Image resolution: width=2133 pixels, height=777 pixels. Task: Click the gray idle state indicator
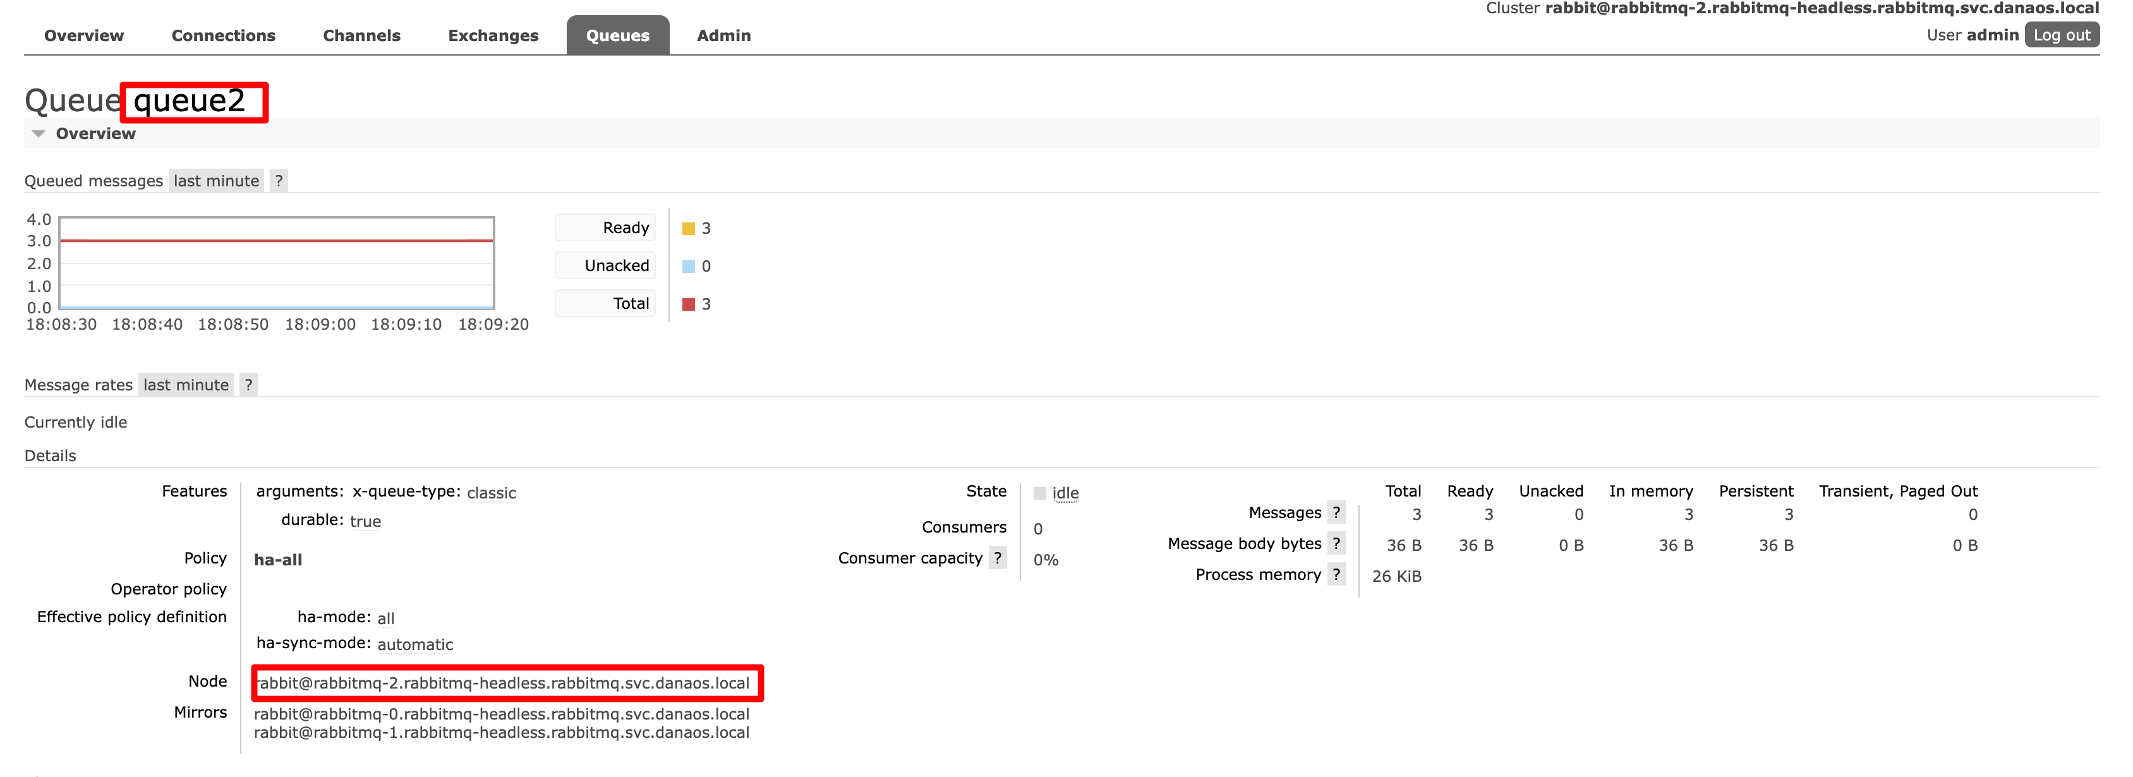click(1040, 493)
